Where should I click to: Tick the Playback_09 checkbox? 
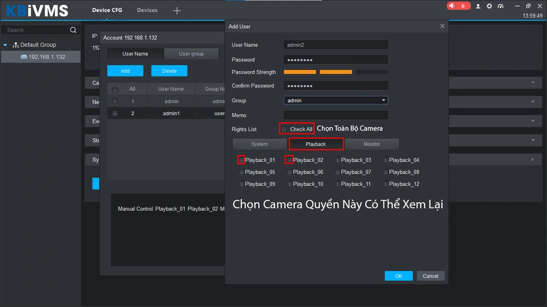[x=241, y=184]
